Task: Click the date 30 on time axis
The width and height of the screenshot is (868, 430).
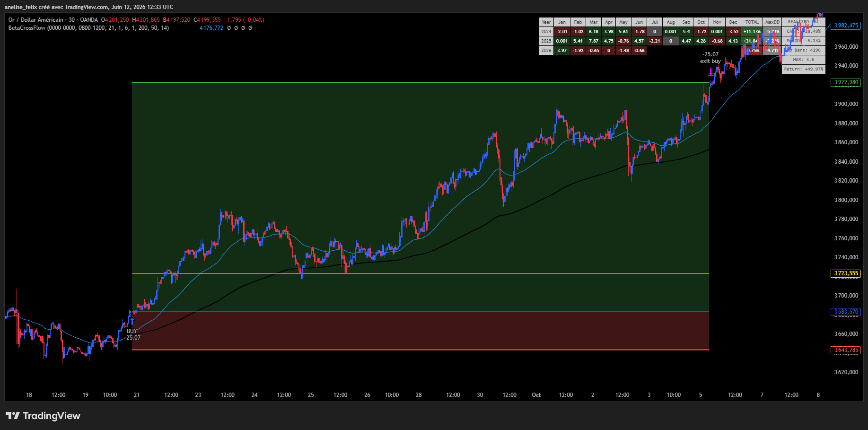Action: [x=480, y=395]
